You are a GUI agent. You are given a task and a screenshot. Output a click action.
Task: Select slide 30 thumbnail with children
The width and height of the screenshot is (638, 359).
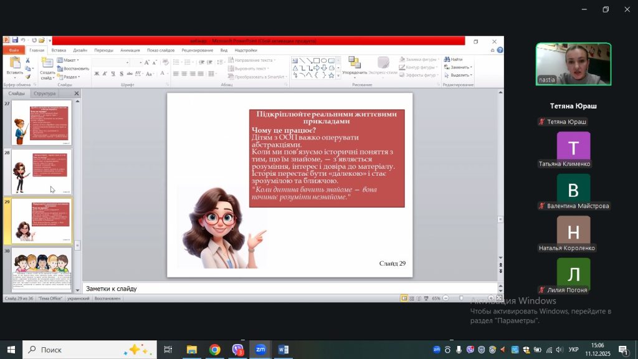click(x=42, y=269)
